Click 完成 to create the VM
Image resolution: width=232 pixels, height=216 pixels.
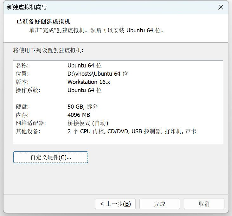pos(160,204)
